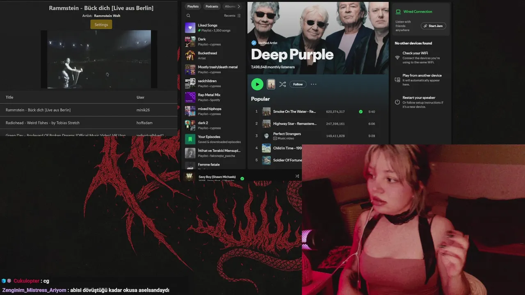Follow Deep Purple

pyautogui.click(x=298, y=84)
